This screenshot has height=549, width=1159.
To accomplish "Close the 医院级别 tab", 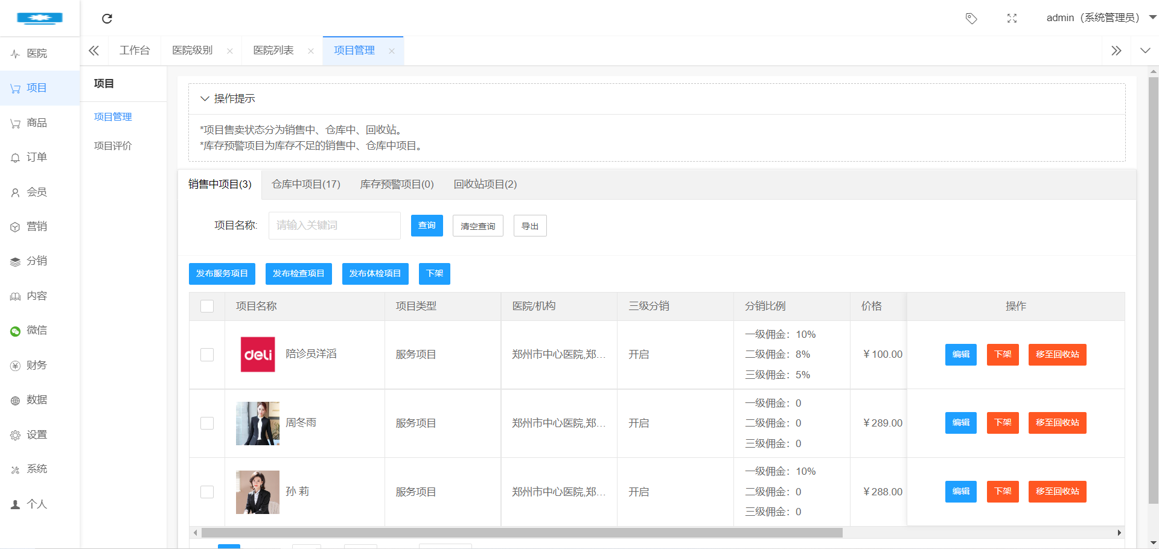I will click(230, 51).
